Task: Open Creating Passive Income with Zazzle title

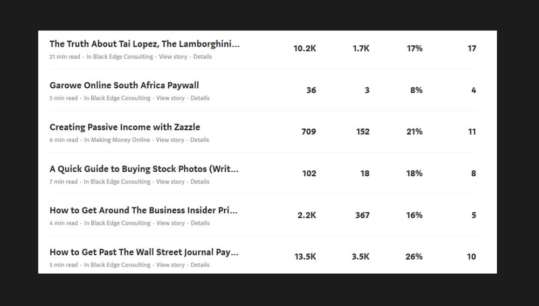Action: pyautogui.click(x=125, y=127)
